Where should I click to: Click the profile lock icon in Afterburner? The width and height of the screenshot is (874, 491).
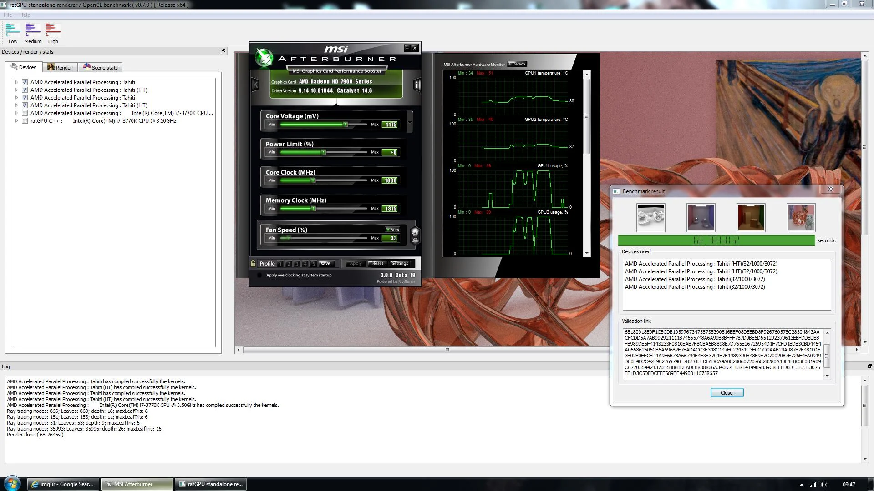(x=253, y=263)
